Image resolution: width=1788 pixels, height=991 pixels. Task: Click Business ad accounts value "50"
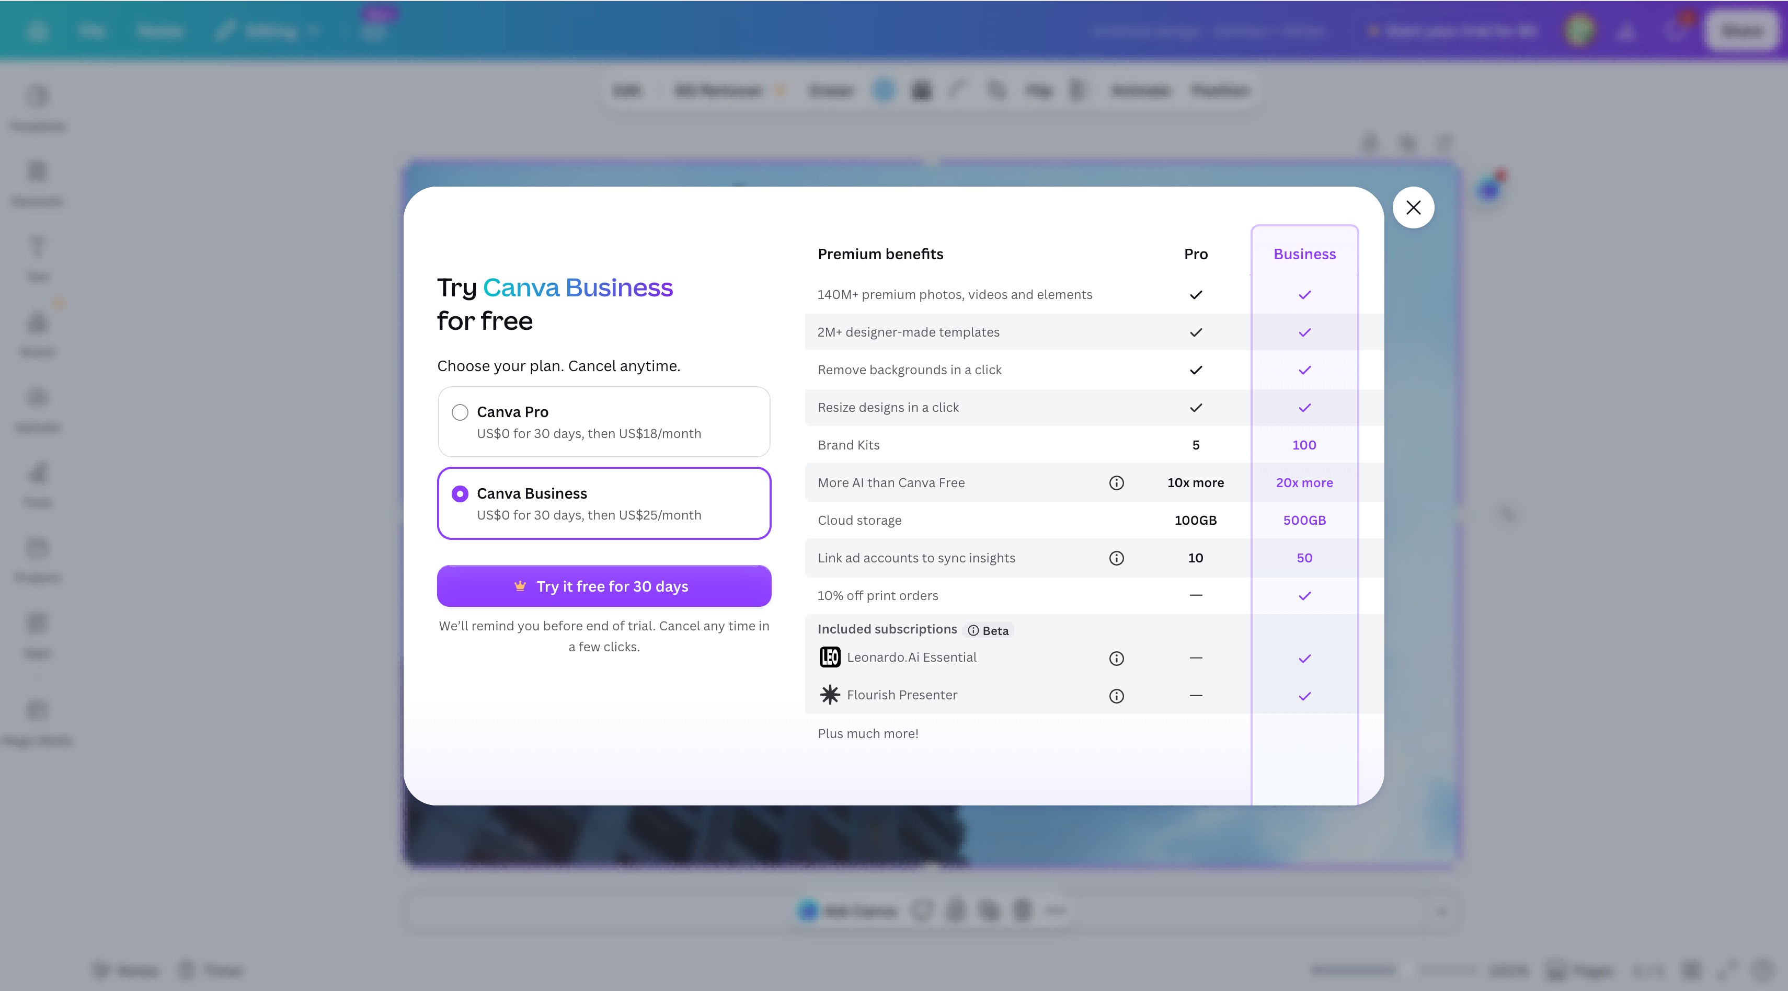coord(1304,558)
